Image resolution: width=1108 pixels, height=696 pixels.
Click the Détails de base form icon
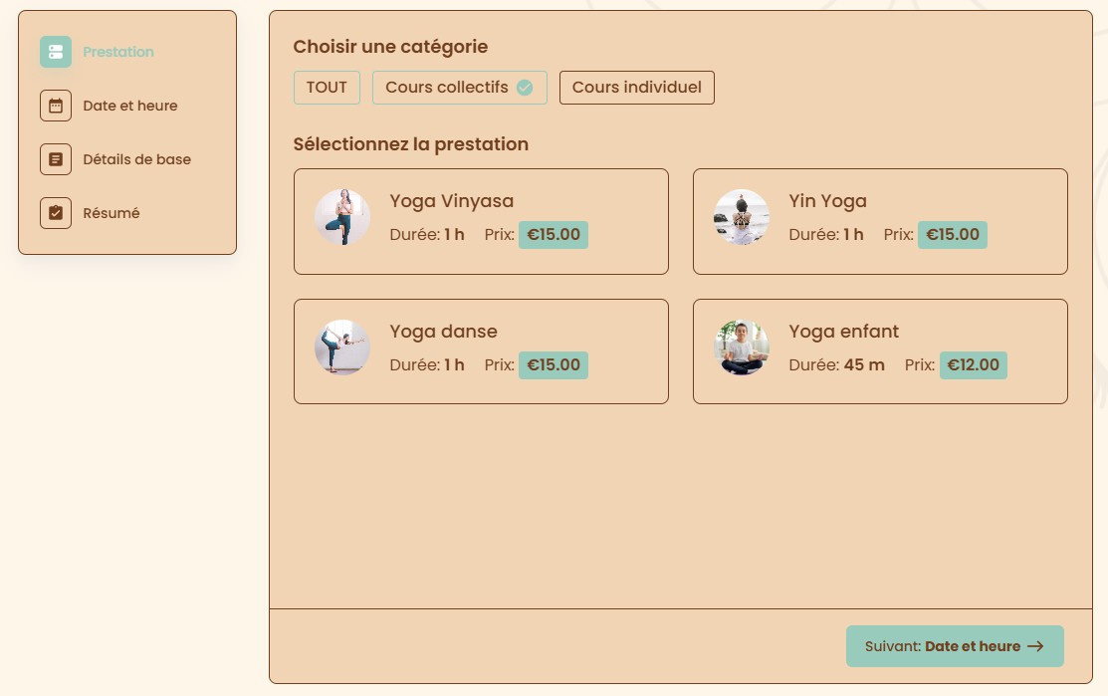point(56,159)
